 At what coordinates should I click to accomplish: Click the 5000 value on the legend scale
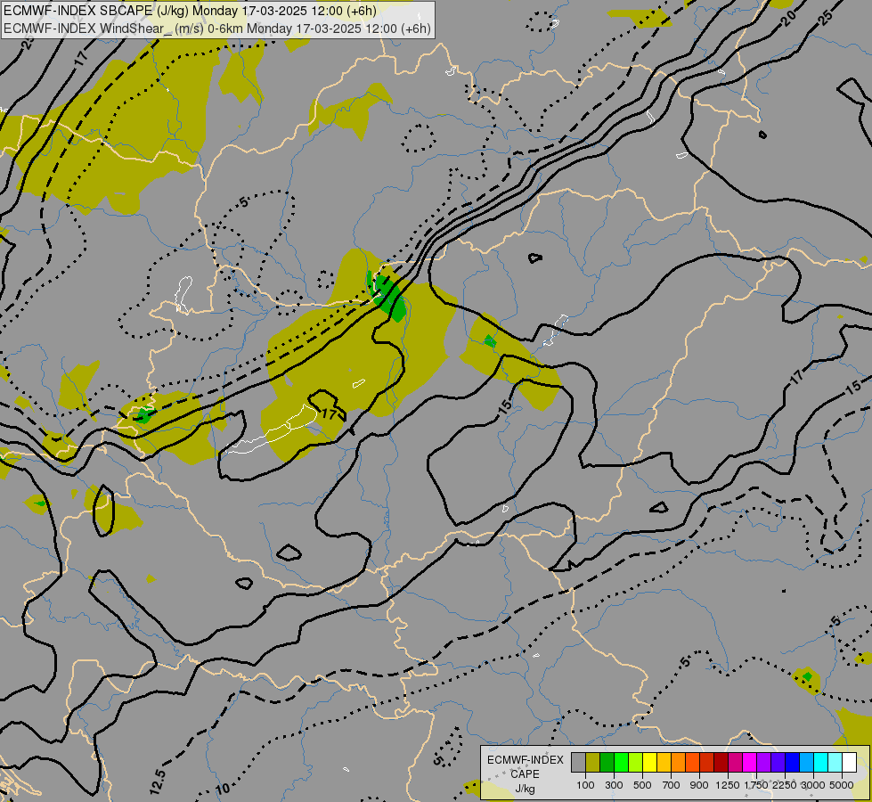point(842,785)
